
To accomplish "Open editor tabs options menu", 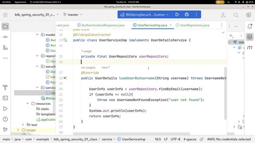I will tap(222, 25).
